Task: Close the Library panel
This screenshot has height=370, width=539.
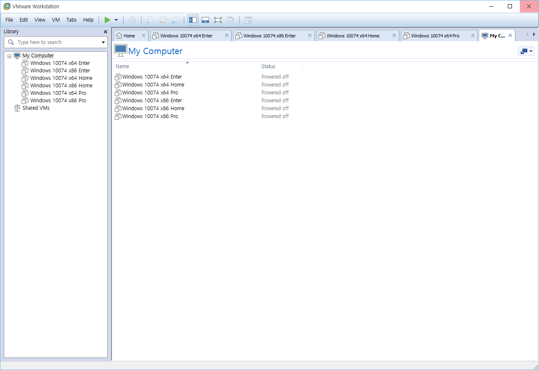Action: (105, 32)
